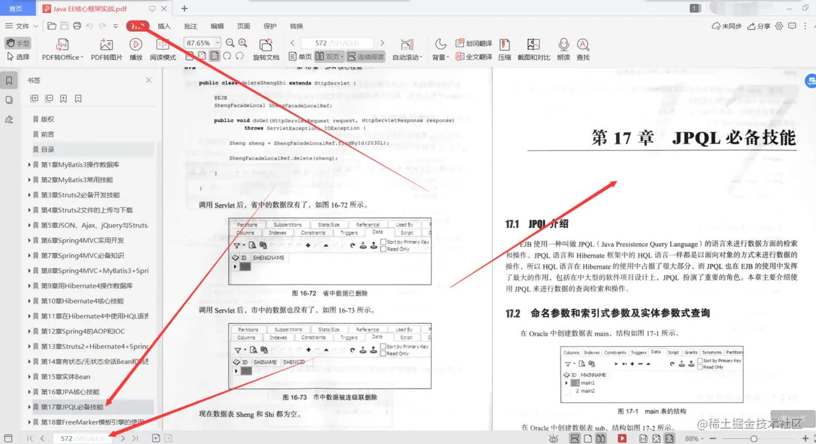This screenshot has width=816, height=444.
Task: Expand 第12章Spring4的AOP和IOC bookmark
Action: tap(30, 331)
